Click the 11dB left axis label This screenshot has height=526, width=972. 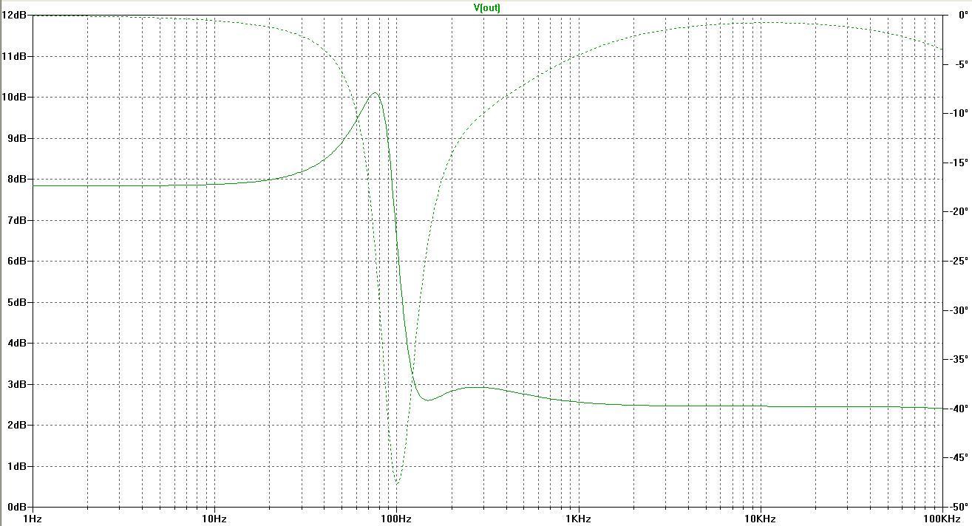pos(14,56)
